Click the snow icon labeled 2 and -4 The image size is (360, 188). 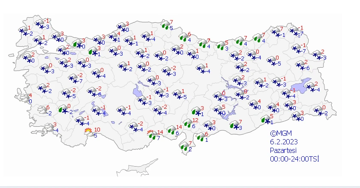point(310,87)
